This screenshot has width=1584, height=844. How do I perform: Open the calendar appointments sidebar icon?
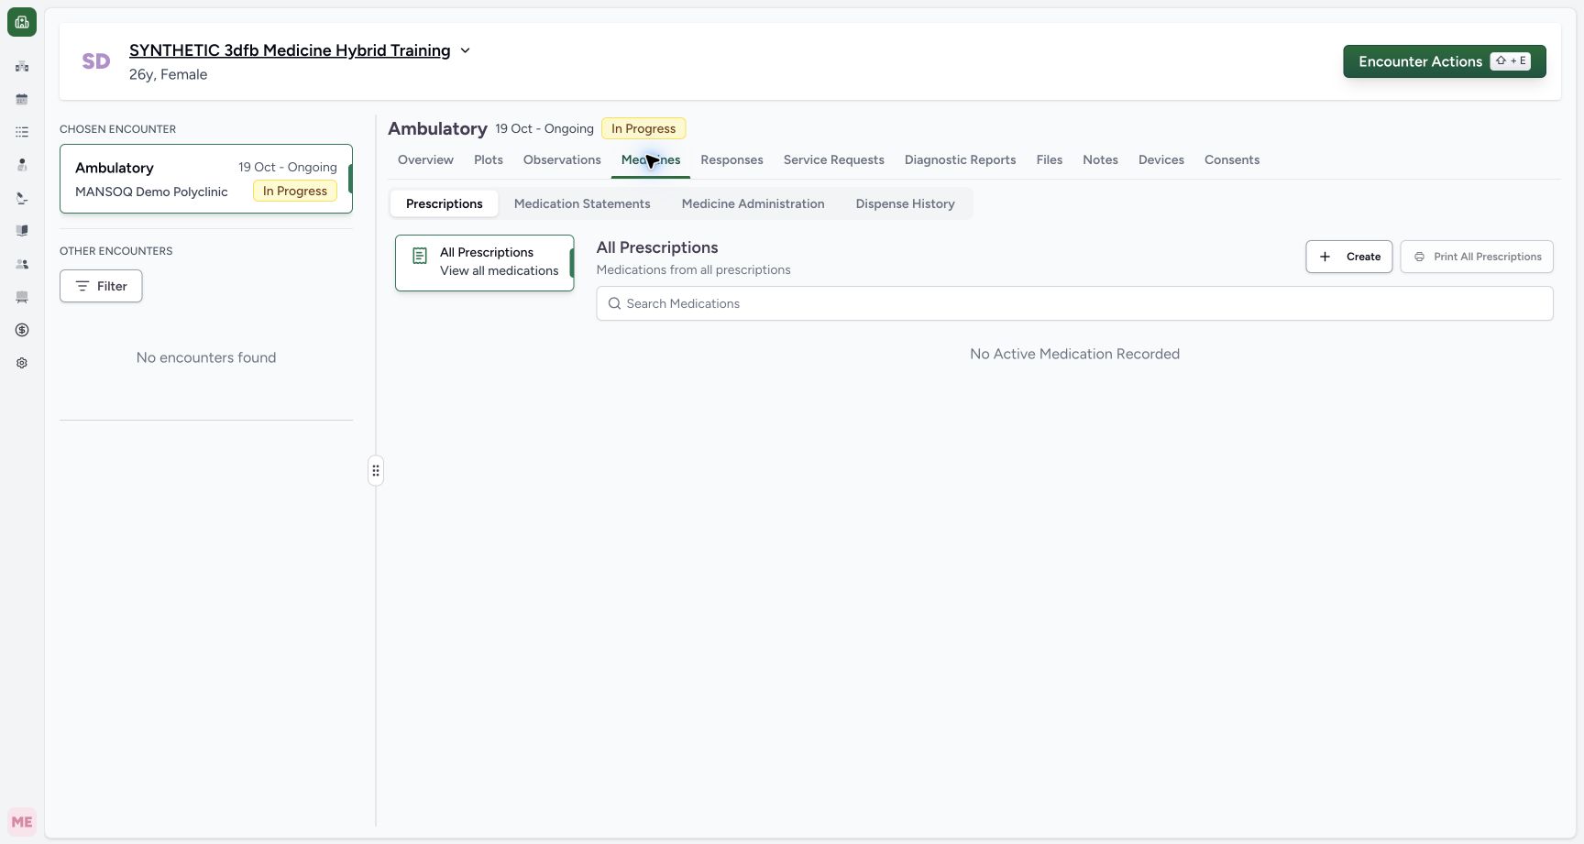click(x=22, y=99)
